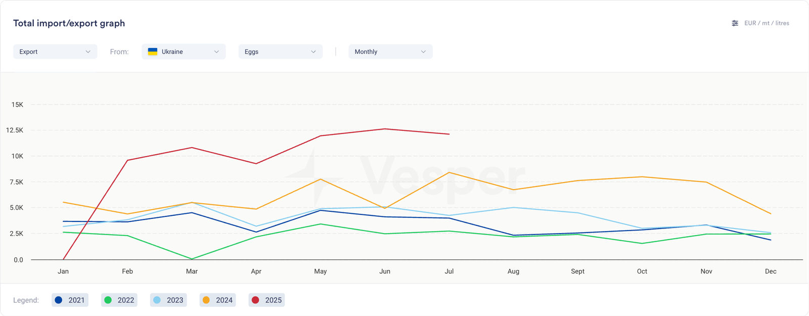The height and width of the screenshot is (316, 809).
Task: Click the Ukraine flag icon
Action: pos(152,52)
